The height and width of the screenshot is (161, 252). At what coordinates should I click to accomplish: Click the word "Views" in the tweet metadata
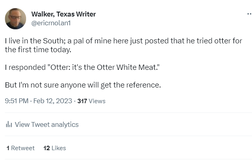pos(97,101)
